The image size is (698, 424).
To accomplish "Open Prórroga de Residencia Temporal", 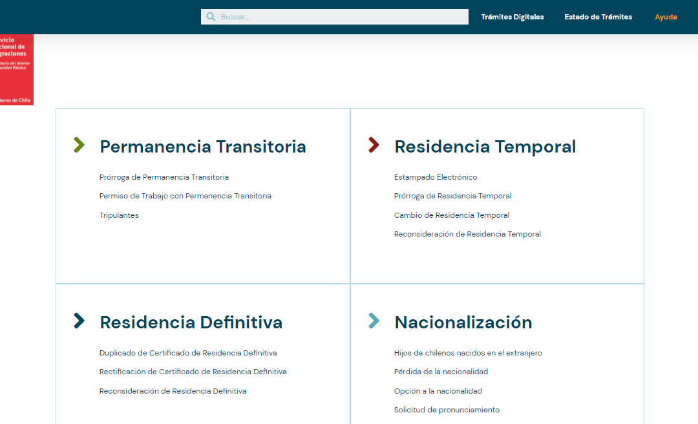I will [x=452, y=196].
